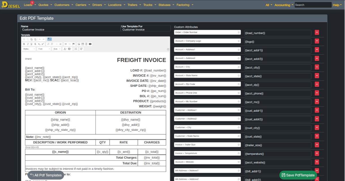Remove the {{acct_city}} attribute row
Screen dimensions: 345x181
[x=317, y=67]
